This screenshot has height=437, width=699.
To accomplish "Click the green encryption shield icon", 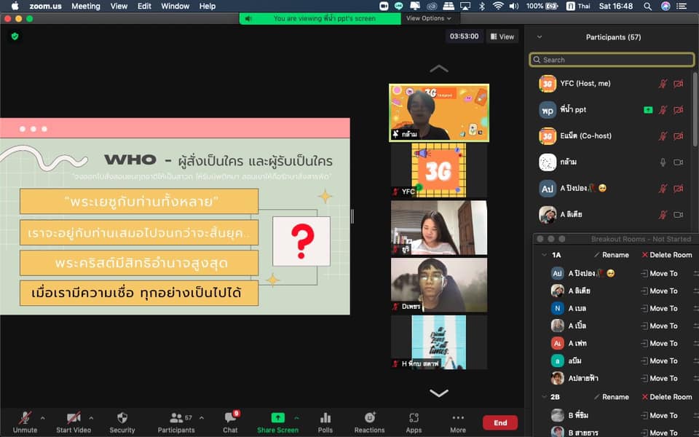I will pyautogui.click(x=15, y=36).
